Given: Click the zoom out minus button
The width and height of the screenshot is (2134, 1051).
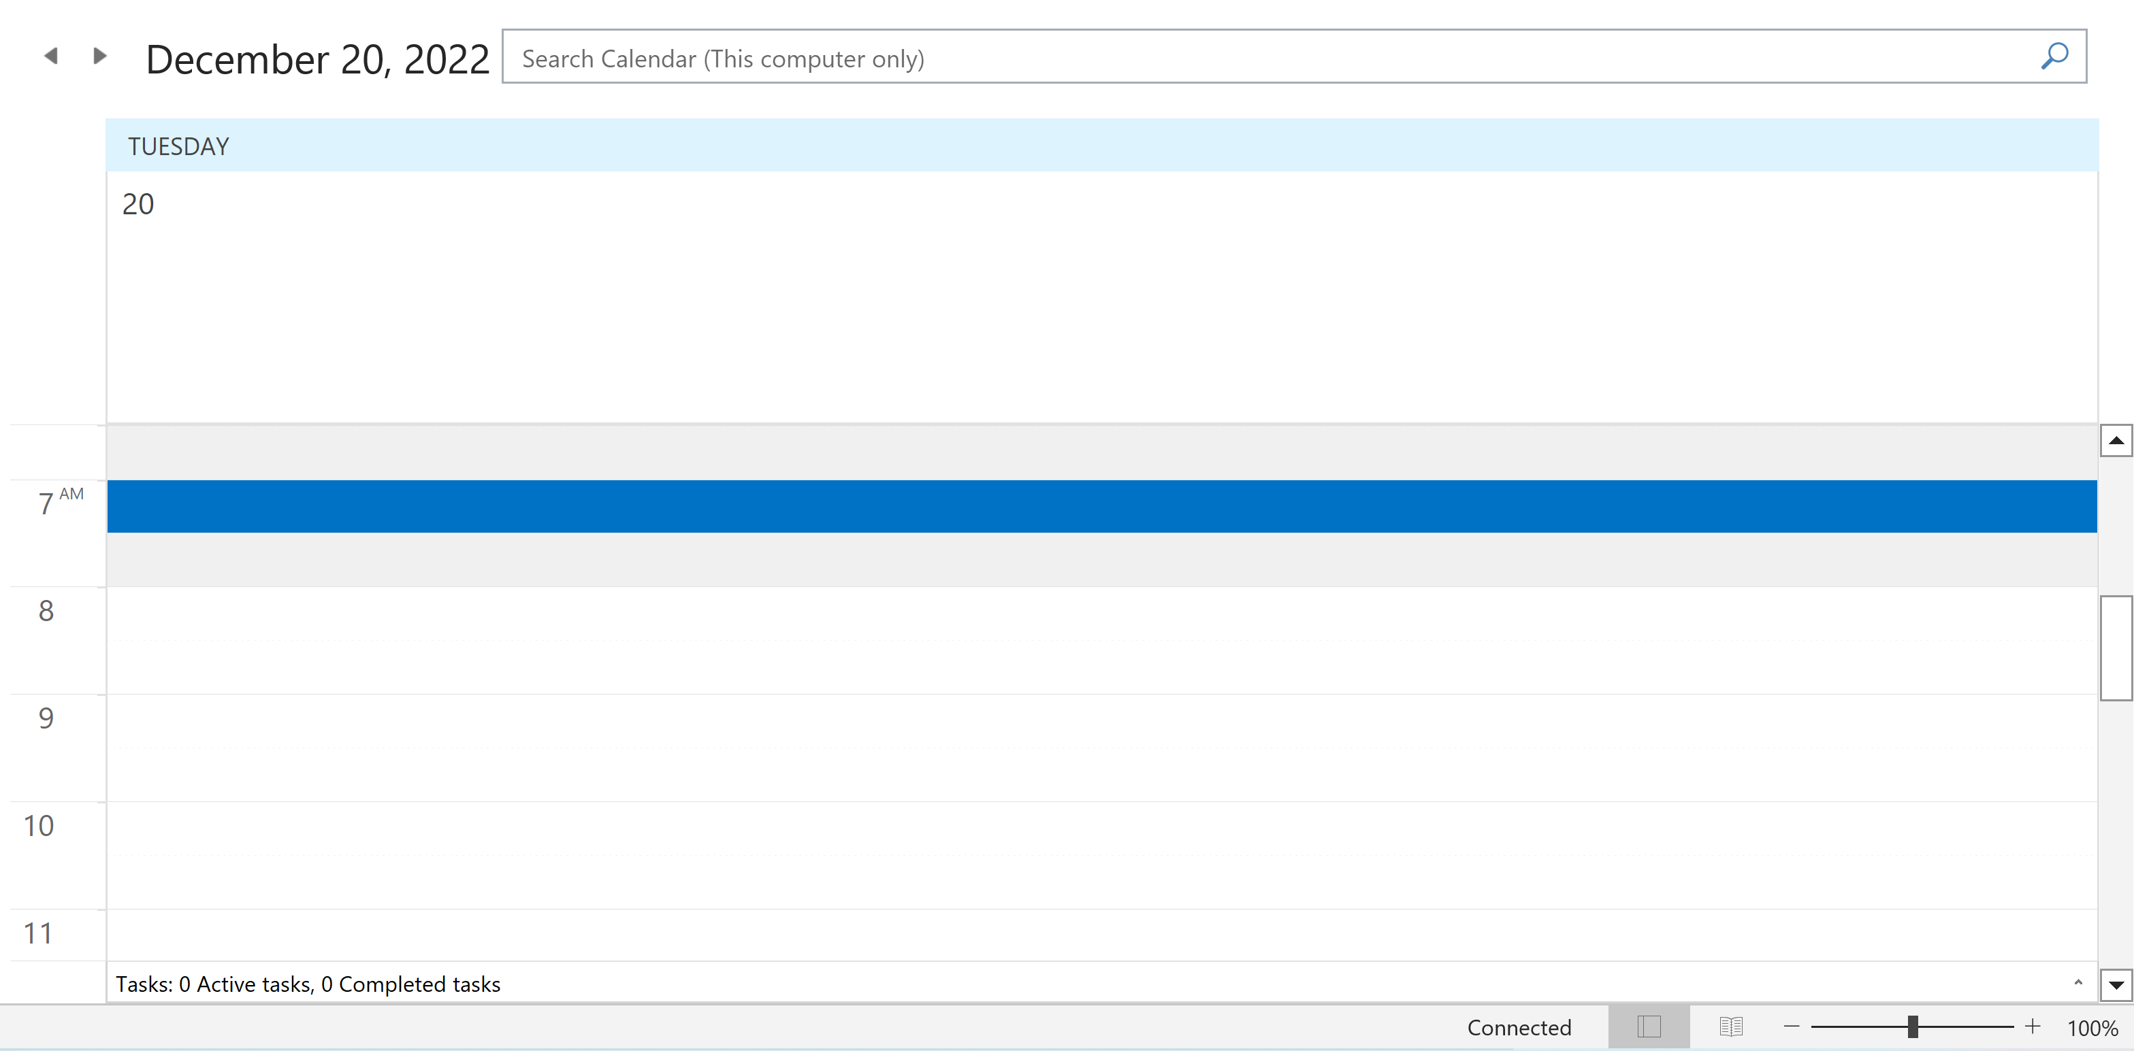Looking at the screenshot, I should coord(1794,1027).
